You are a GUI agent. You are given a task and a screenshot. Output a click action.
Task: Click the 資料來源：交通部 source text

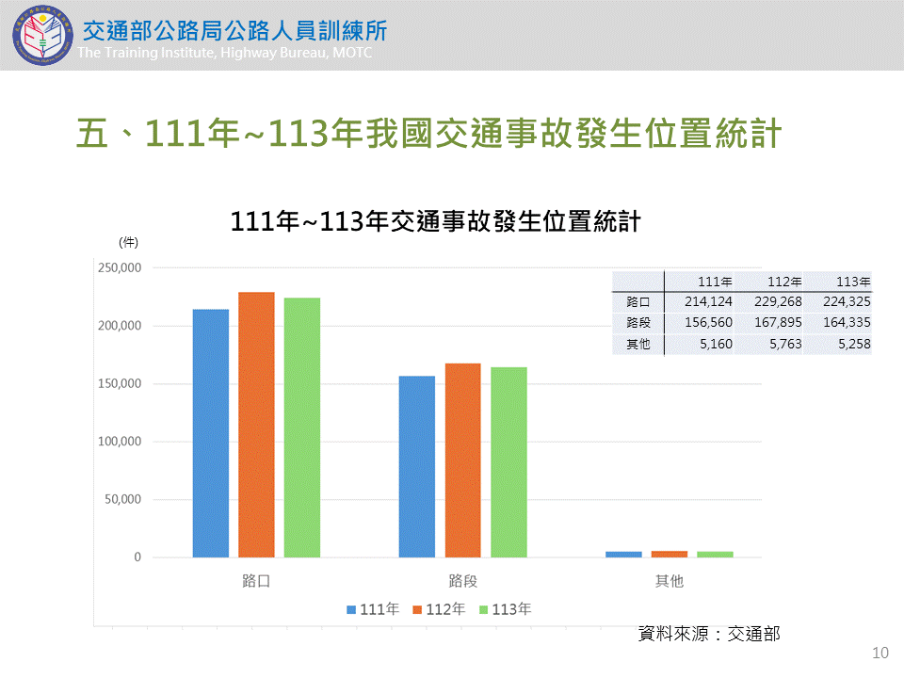(708, 634)
